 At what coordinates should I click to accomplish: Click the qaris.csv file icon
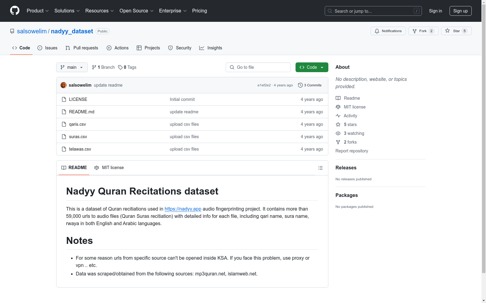tap(64, 124)
